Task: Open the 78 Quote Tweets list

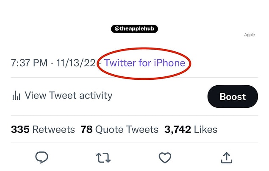Action: click(x=119, y=129)
